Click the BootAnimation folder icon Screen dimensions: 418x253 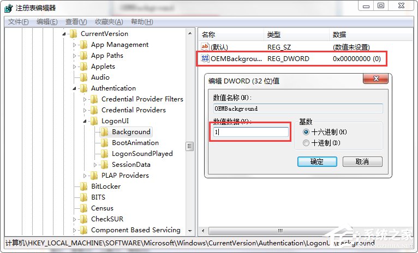tap(105, 143)
